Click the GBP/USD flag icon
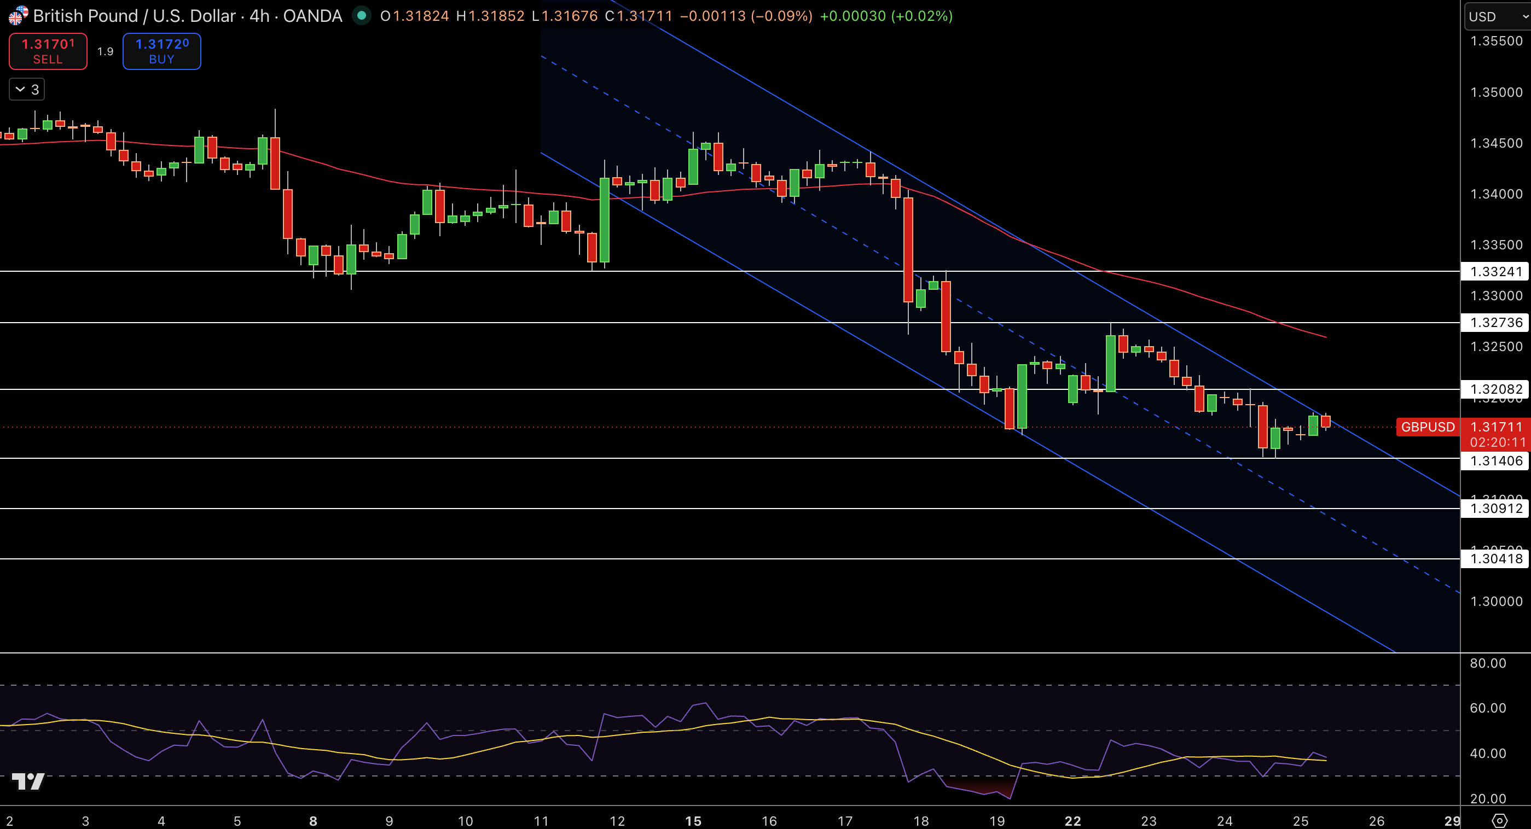This screenshot has height=829, width=1531. click(x=18, y=15)
